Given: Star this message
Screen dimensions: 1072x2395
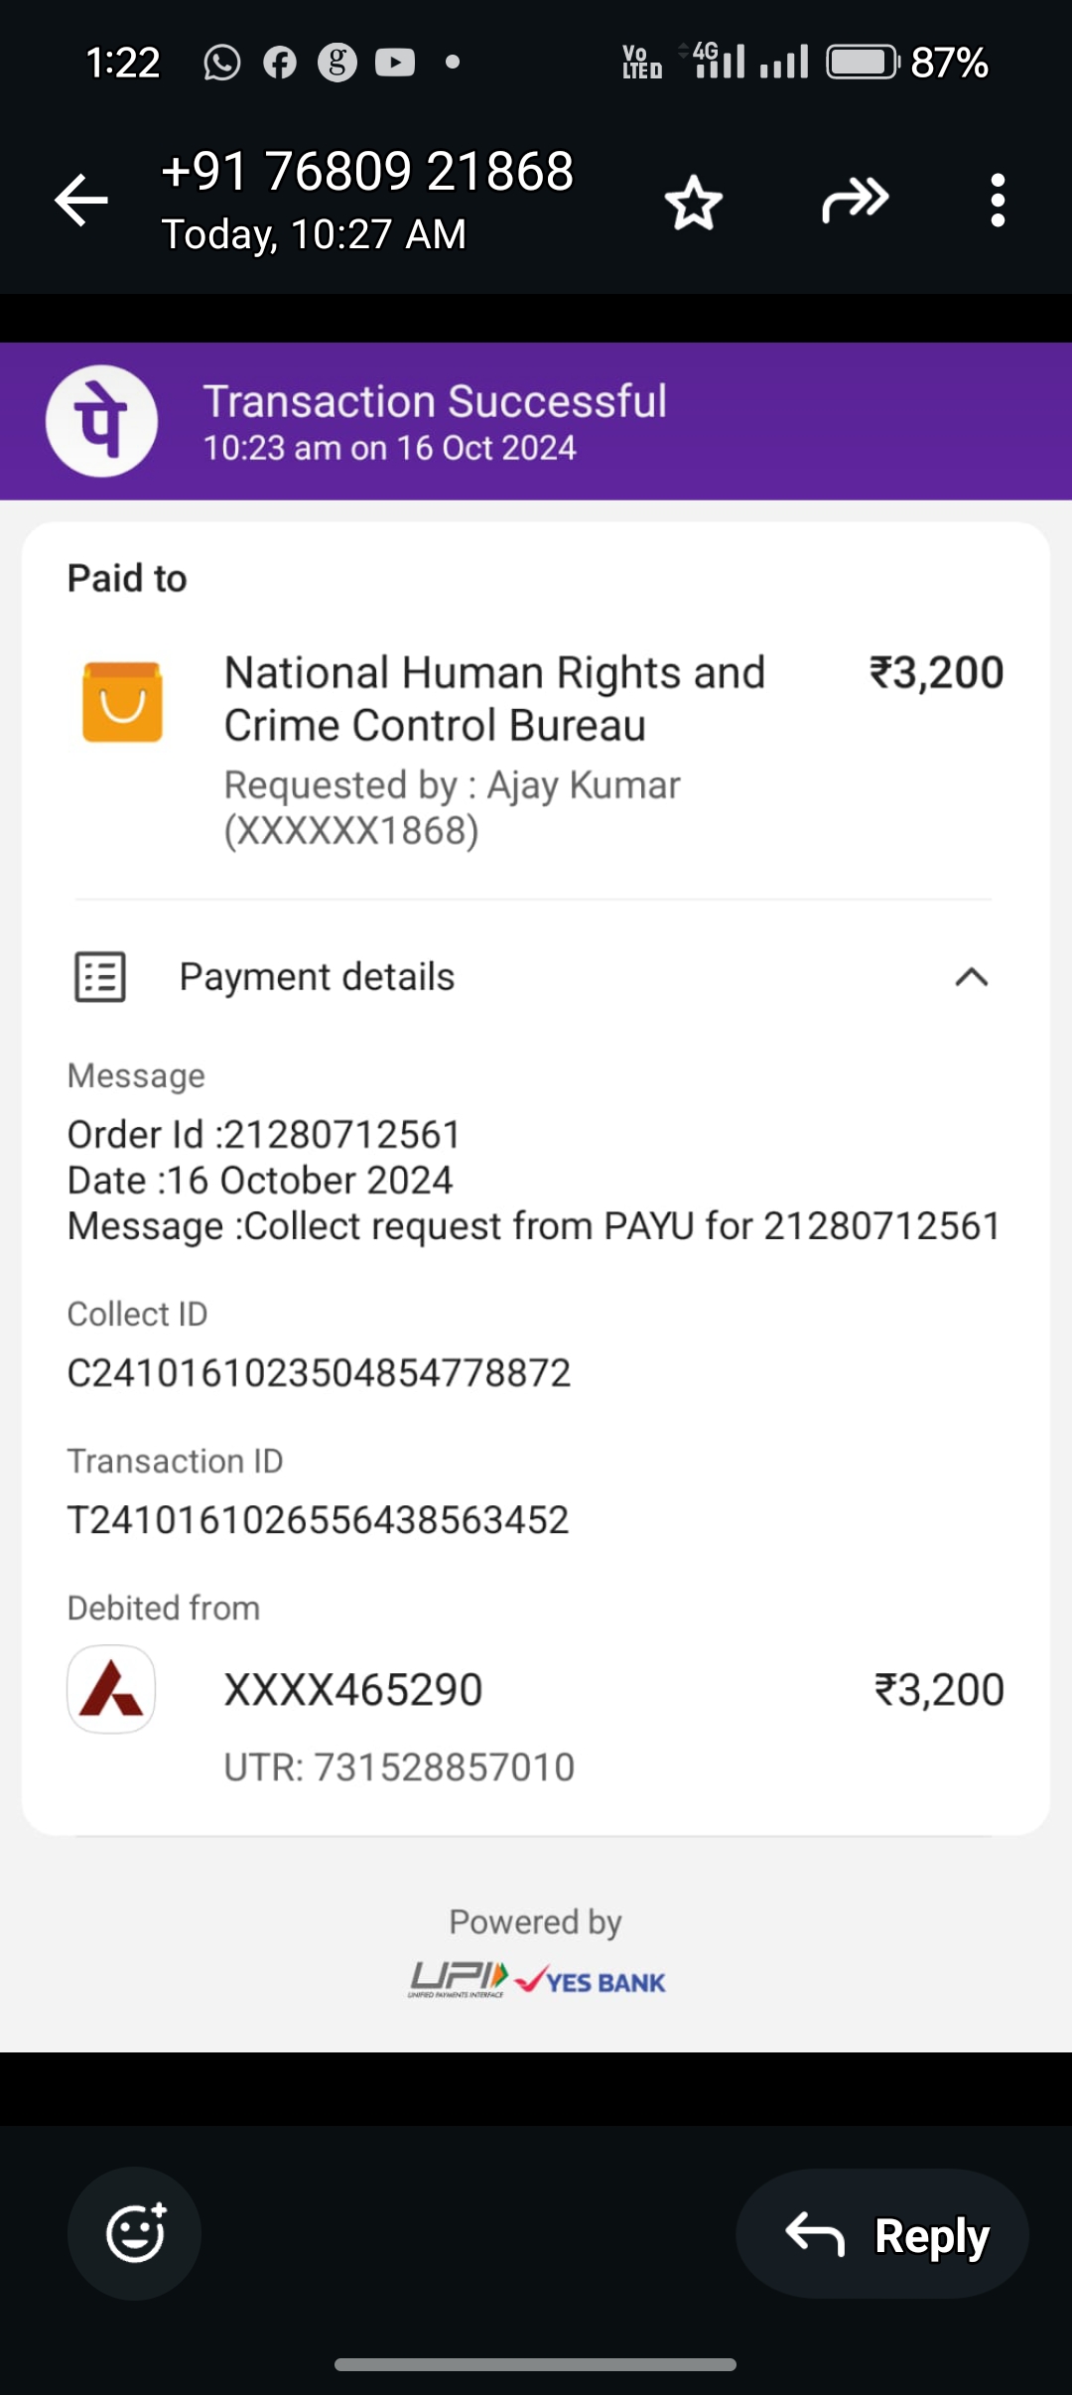Looking at the screenshot, I should coord(693,203).
